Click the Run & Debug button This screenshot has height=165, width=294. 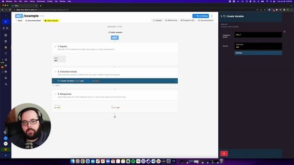pos(200,16)
